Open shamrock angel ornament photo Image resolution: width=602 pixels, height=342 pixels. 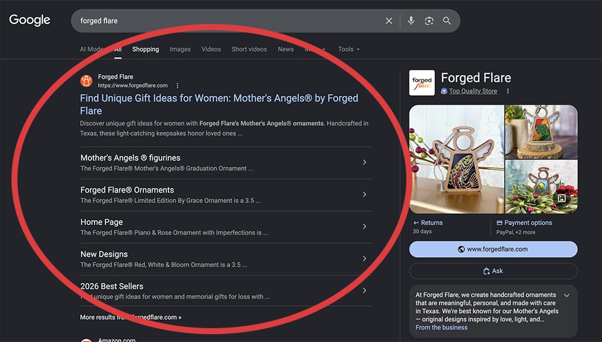pos(541,132)
